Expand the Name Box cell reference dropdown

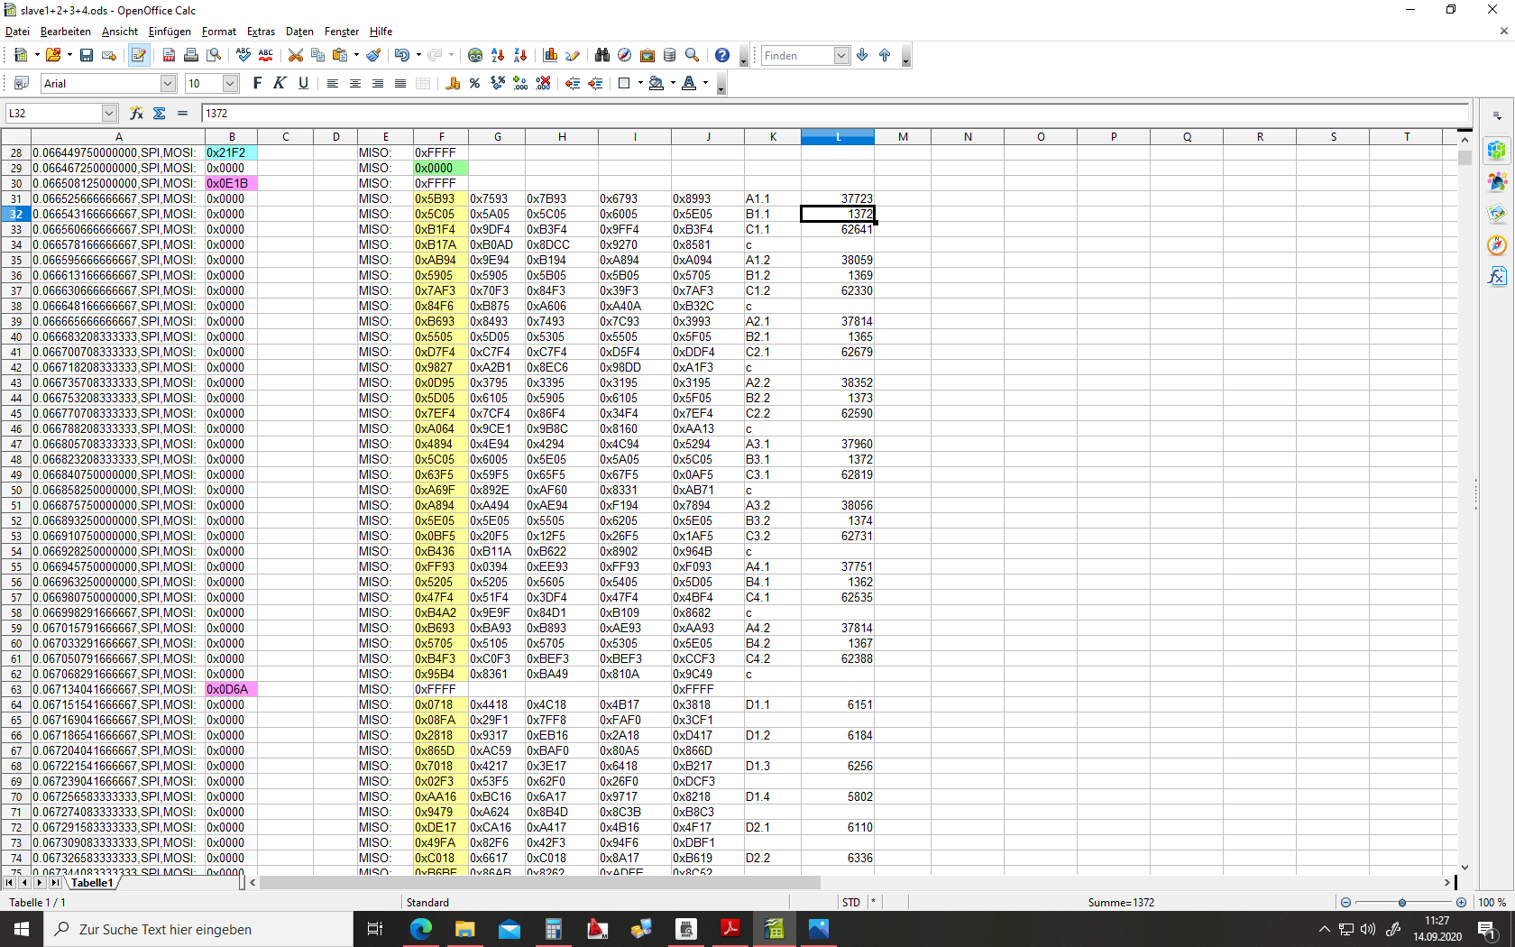pos(109,114)
